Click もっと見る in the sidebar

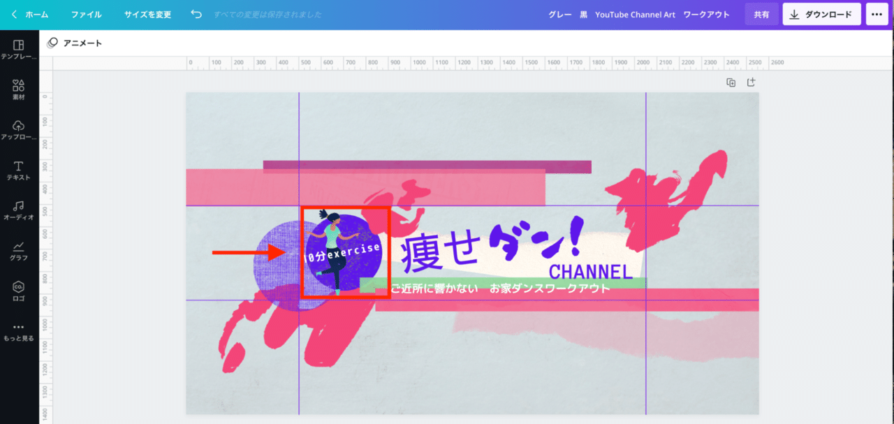(17, 330)
